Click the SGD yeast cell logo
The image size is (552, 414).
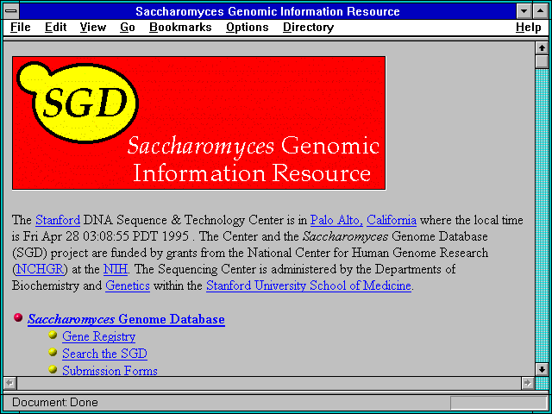78,102
